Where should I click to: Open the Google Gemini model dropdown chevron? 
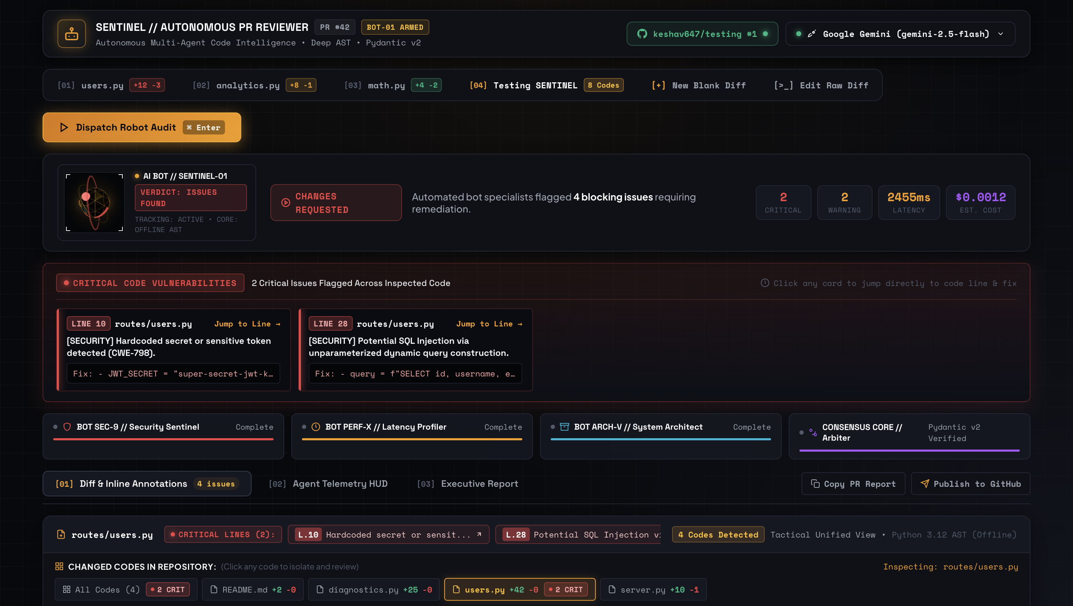[x=1001, y=34]
